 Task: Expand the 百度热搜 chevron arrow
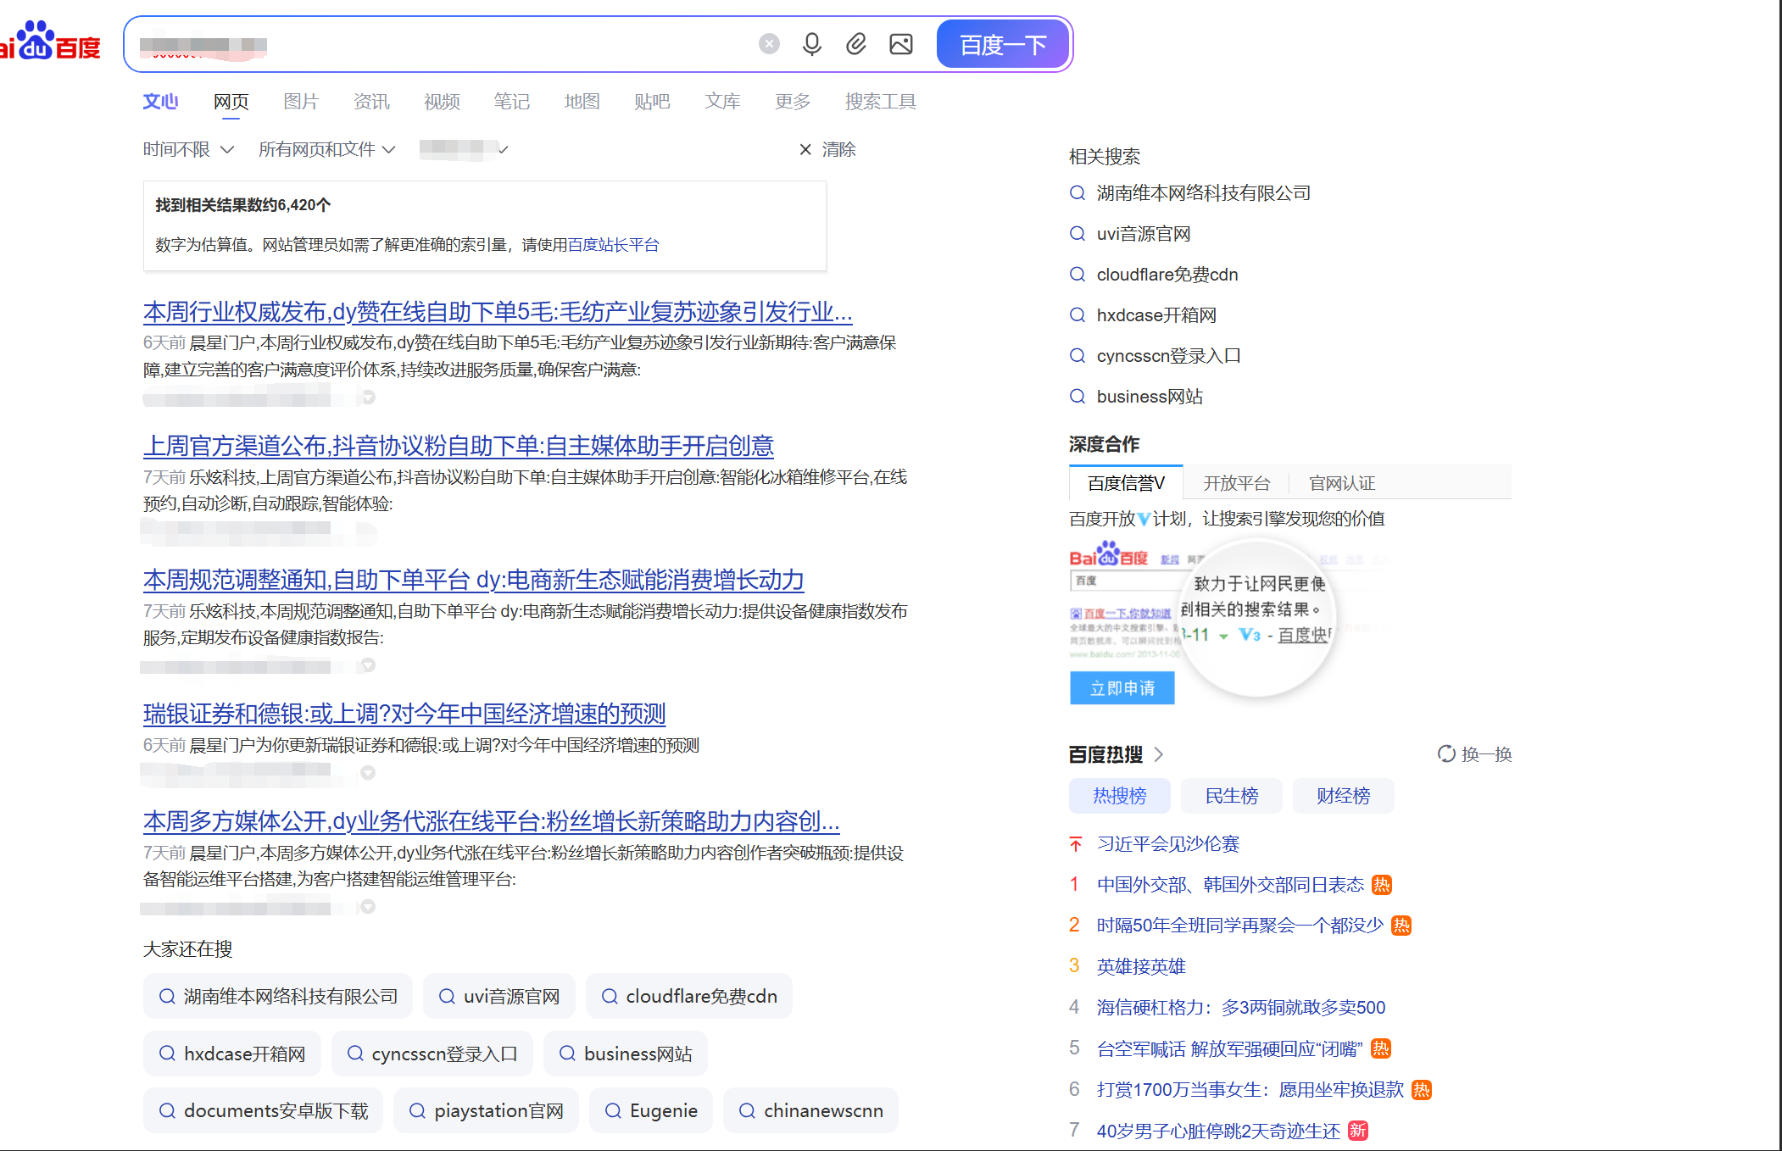1159,753
